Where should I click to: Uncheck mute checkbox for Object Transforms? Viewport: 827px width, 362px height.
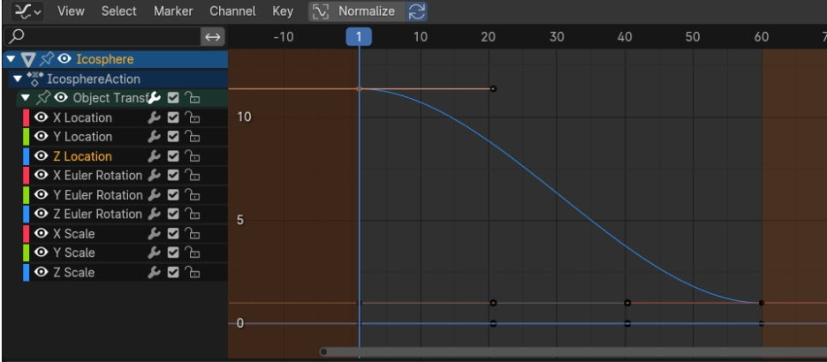tap(173, 98)
